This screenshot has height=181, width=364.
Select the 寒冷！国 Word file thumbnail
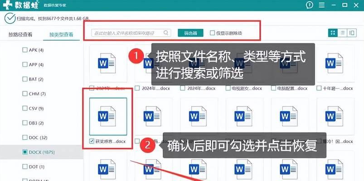coord(336,116)
